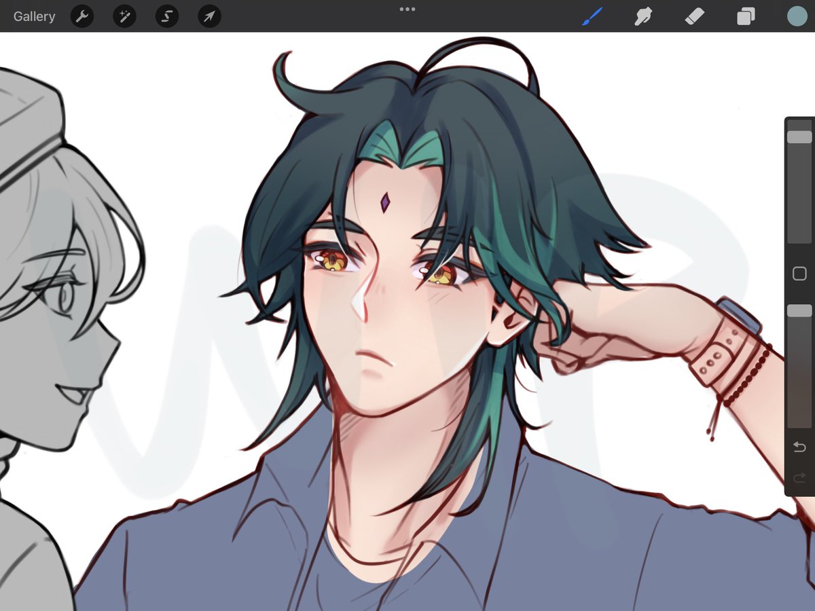Open the Adjustments magic wand menu
Screen dimensions: 815x611
124,16
